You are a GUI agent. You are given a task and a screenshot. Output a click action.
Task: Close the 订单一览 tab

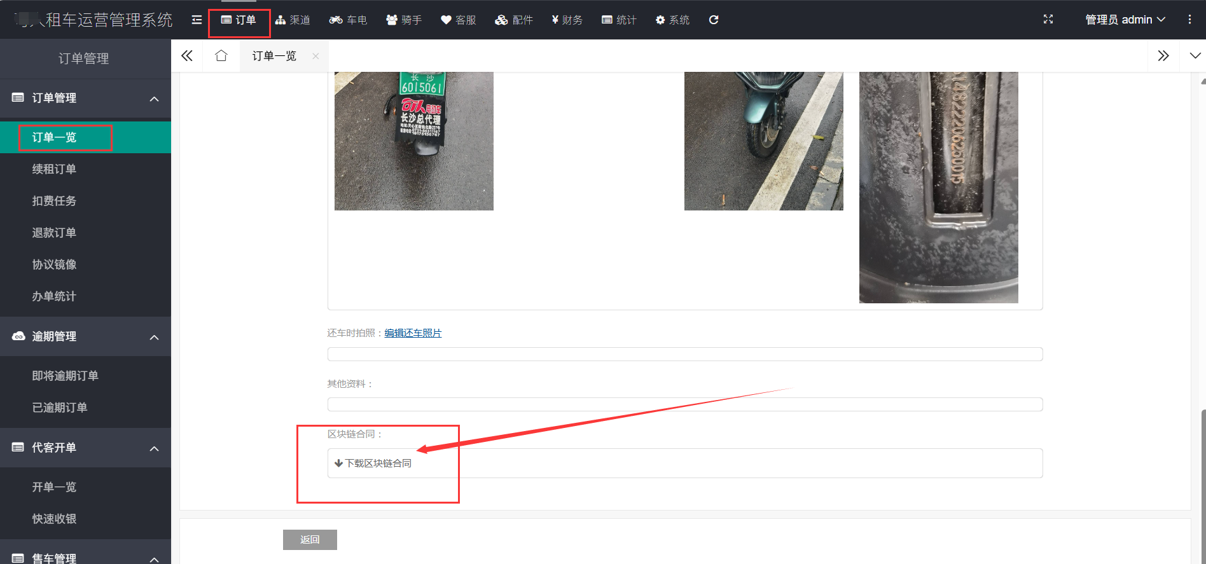coord(315,56)
